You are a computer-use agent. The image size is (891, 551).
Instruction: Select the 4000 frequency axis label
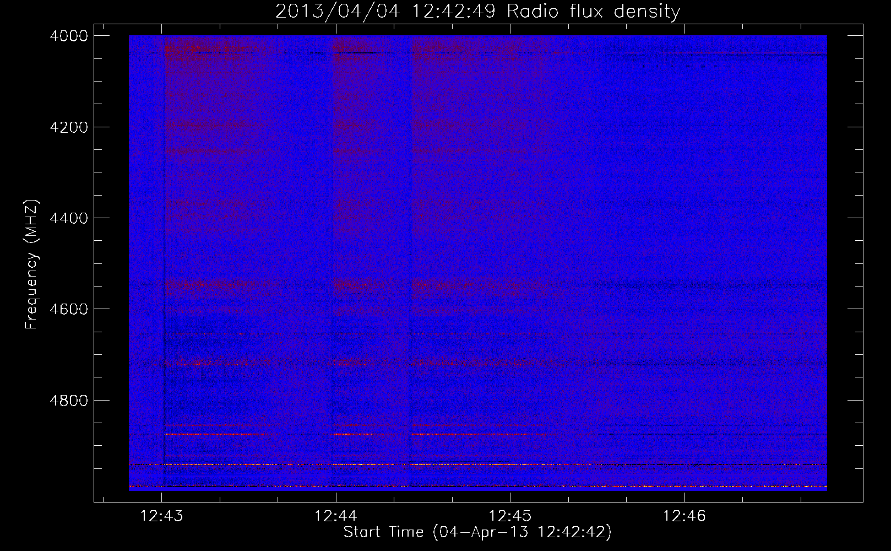coord(69,36)
